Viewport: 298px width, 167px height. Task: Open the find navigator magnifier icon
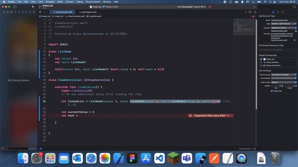[15, 12]
